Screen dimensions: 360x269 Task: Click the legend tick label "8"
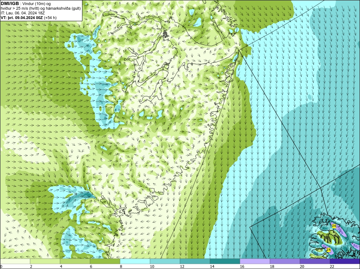(121, 266)
